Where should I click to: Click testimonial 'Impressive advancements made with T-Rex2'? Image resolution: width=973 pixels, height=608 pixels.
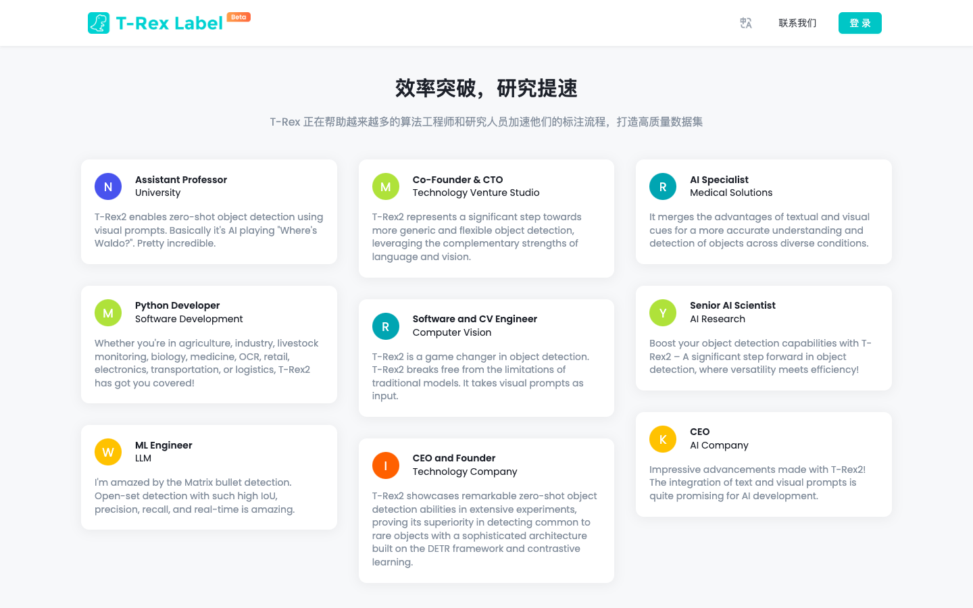tap(757, 483)
